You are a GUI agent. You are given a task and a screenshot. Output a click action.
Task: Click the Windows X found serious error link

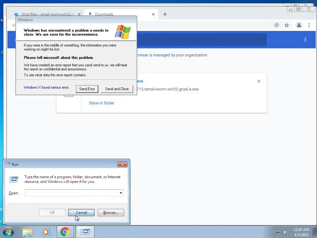tap(46, 87)
